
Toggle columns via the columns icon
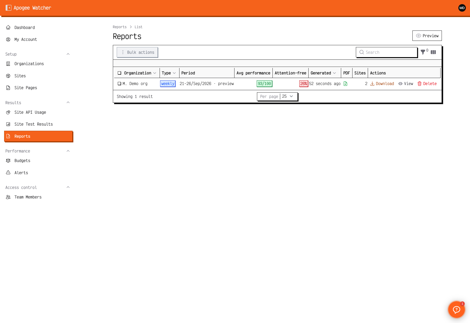[x=433, y=52]
